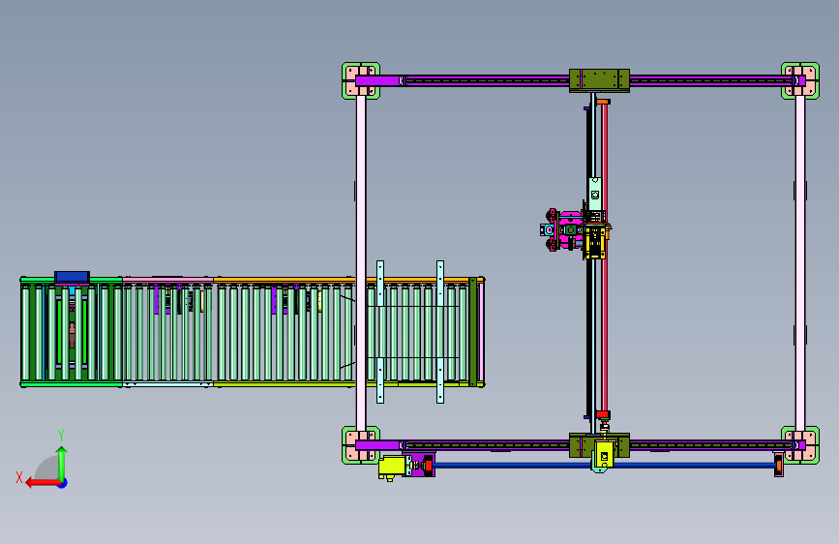The width and height of the screenshot is (839, 544).
Task: Select the red bracket at the blue shaft's right end
Action: click(779, 465)
